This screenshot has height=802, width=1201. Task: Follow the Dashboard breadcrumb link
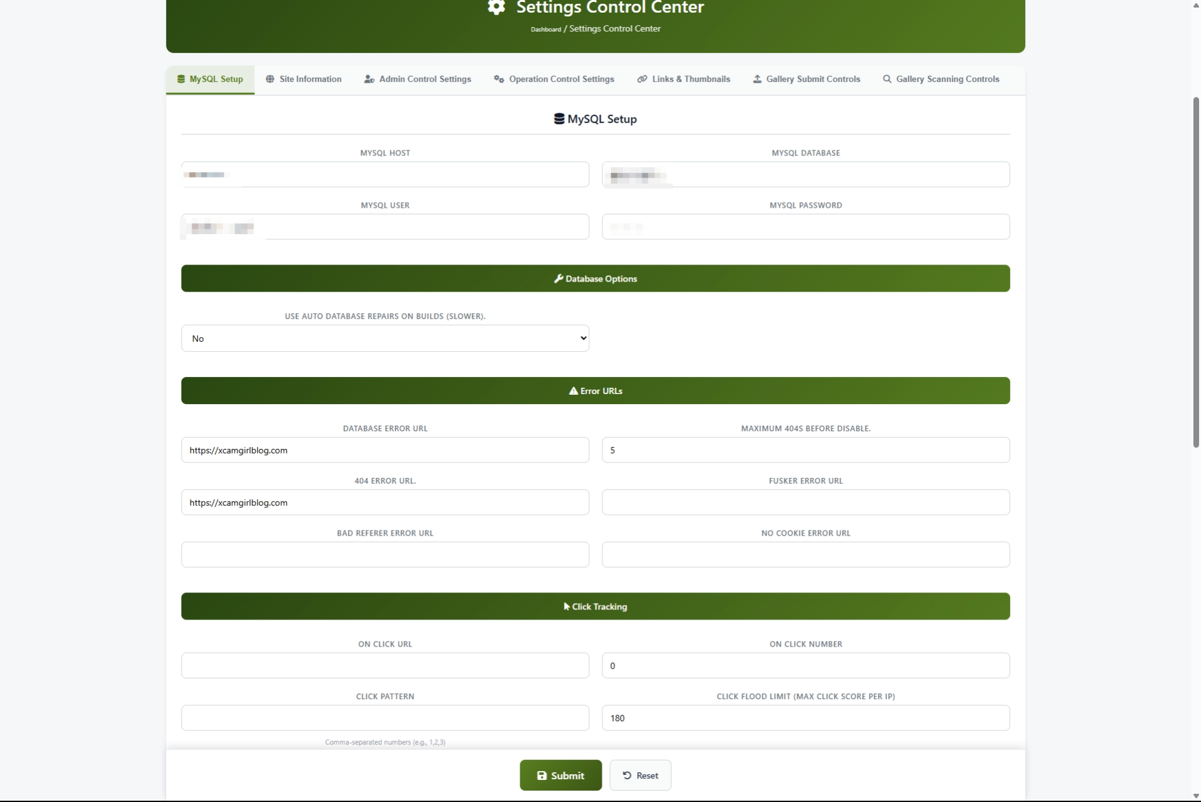(546, 29)
